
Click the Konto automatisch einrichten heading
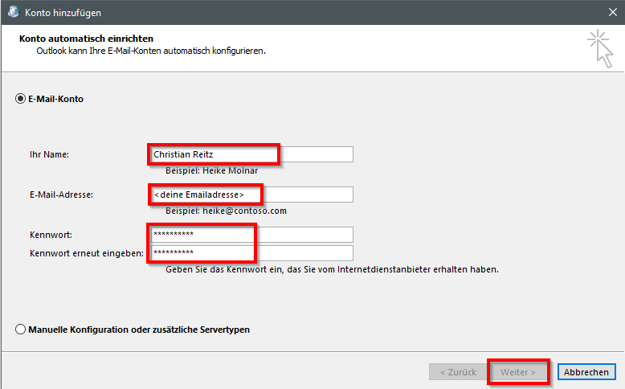(84, 39)
